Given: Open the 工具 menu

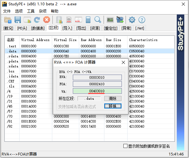Looking at the screenshot, I should (31, 11).
